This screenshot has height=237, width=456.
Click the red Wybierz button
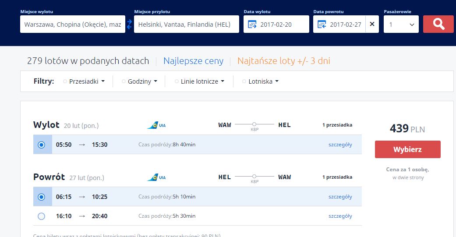(408, 149)
